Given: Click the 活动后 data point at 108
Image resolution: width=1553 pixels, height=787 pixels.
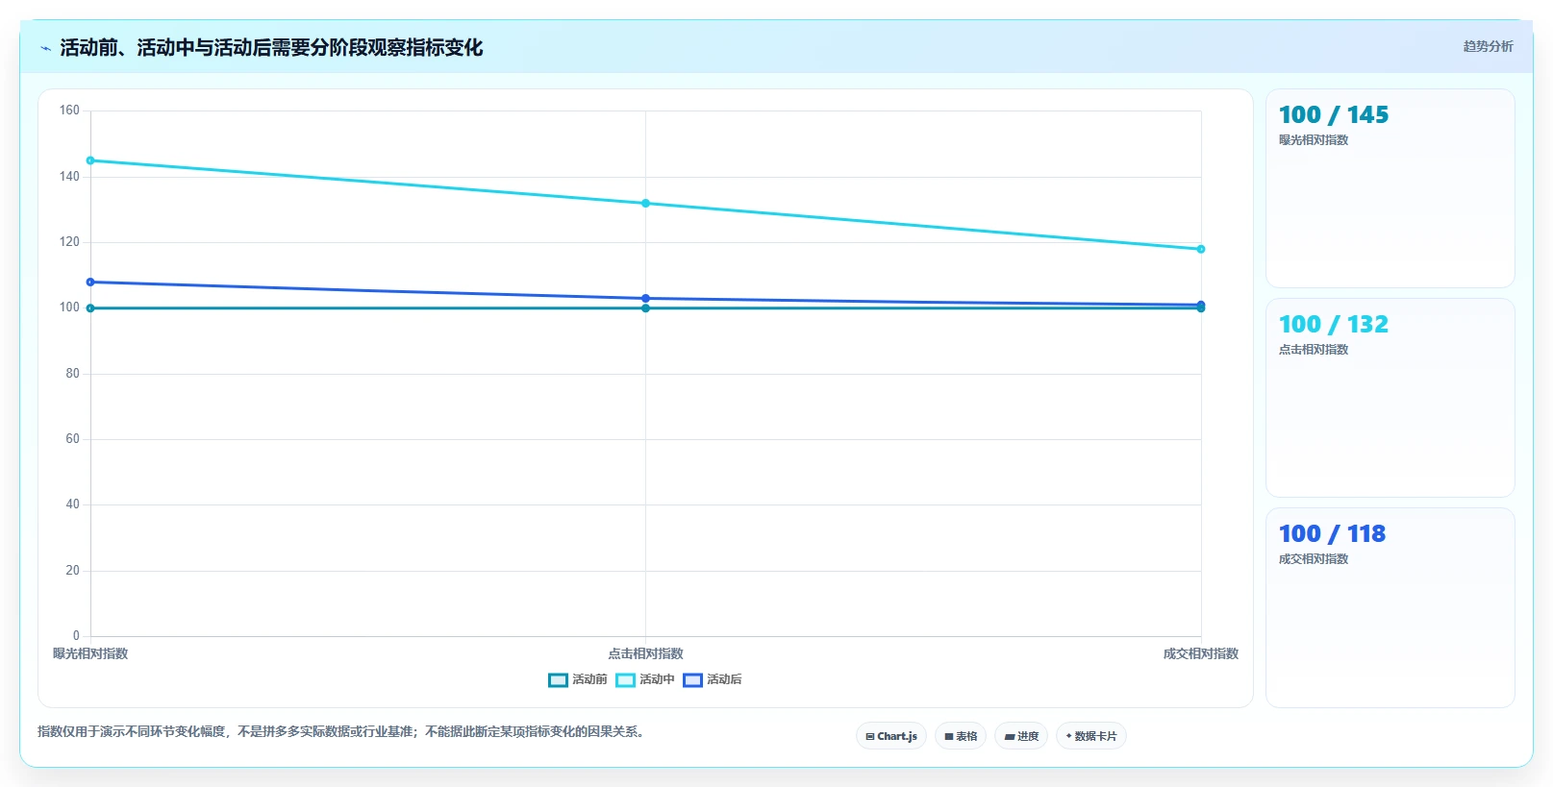Looking at the screenshot, I should pos(90,282).
